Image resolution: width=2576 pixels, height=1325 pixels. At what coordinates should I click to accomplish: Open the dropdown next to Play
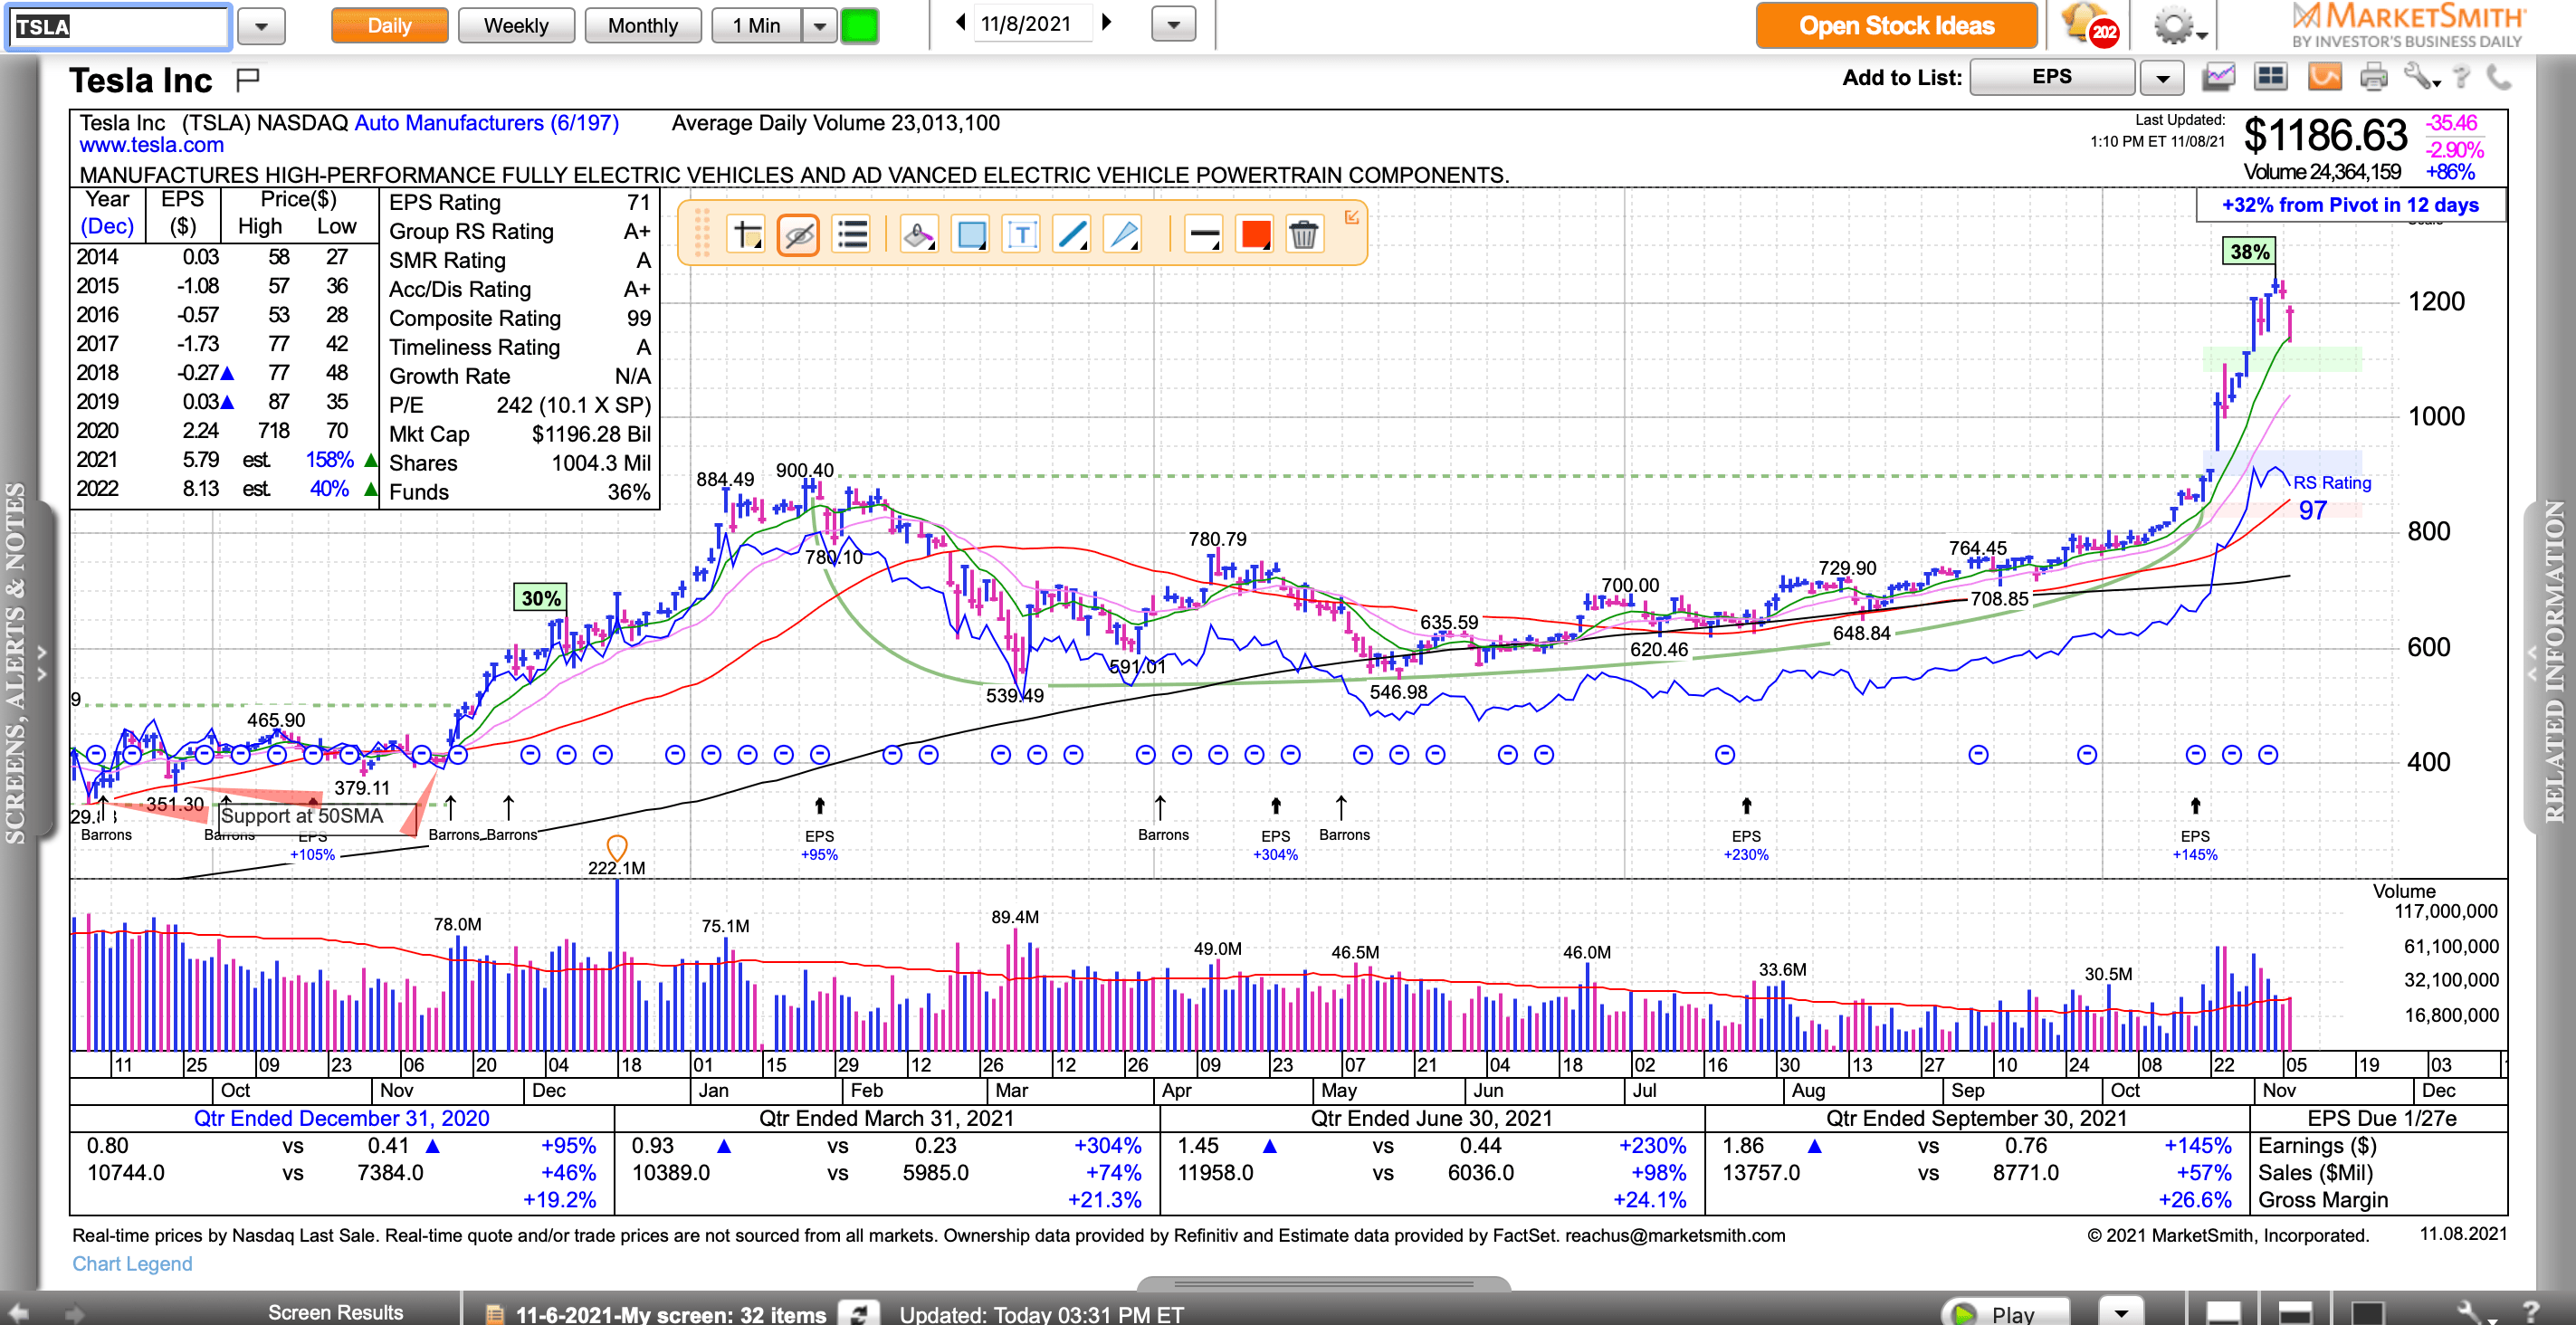point(2121,1311)
